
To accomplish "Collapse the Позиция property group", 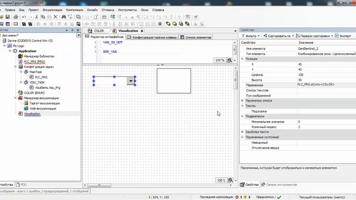I will click(x=243, y=59).
